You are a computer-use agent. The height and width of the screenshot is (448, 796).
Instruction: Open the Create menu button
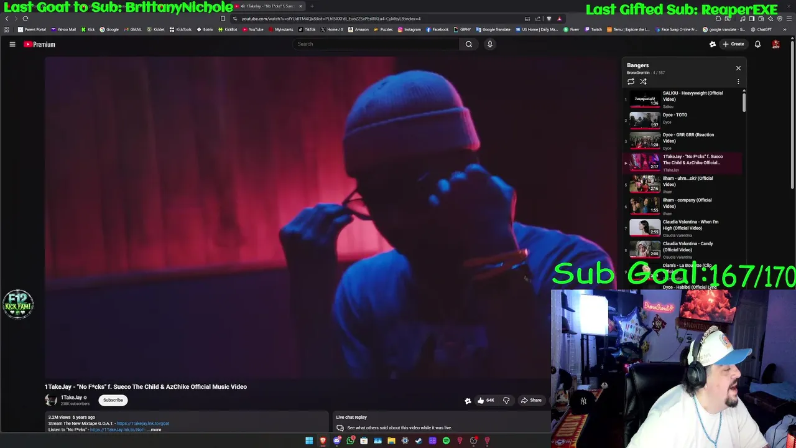click(733, 44)
